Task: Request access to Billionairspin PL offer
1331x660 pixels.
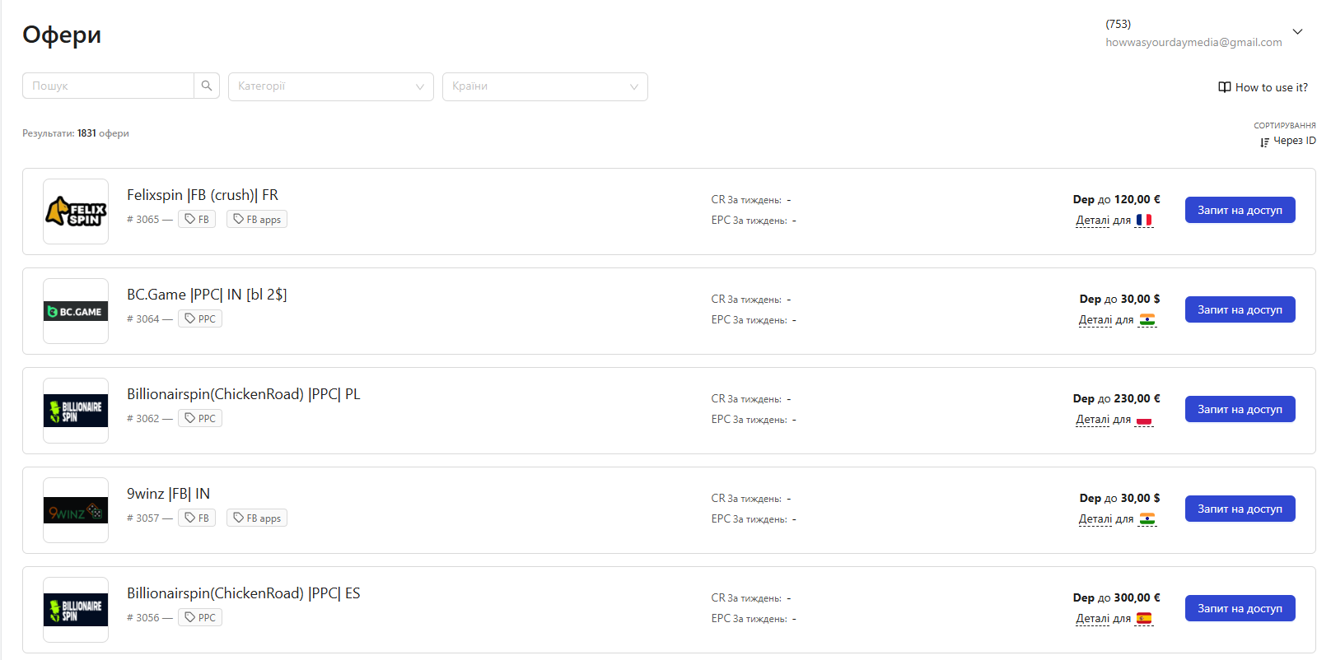Action: click(x=1240, y=409)
